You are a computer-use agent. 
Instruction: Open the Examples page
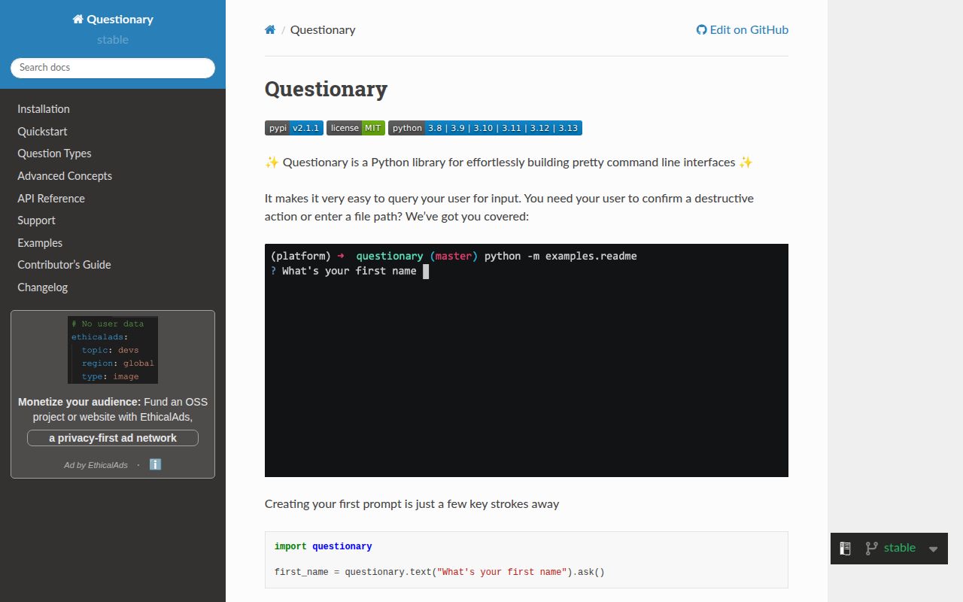coord(40,243)
